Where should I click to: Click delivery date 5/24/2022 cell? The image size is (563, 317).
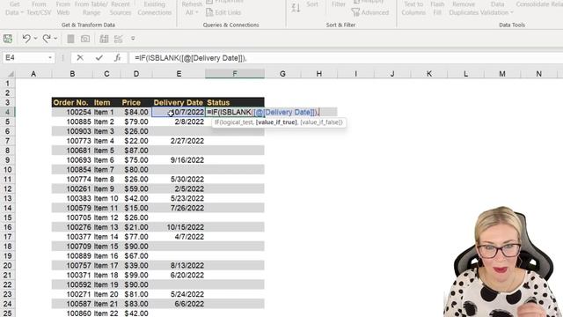click(x=179, y=294)
